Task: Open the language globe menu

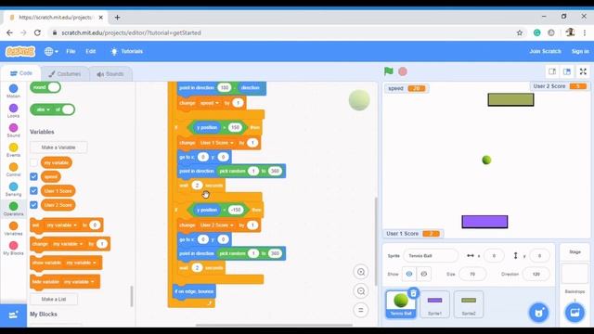Action: [51, 51]
